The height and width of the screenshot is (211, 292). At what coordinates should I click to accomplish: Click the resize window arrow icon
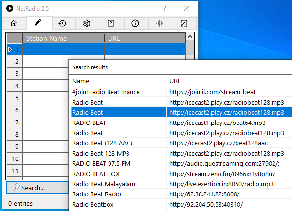(184, 23)
